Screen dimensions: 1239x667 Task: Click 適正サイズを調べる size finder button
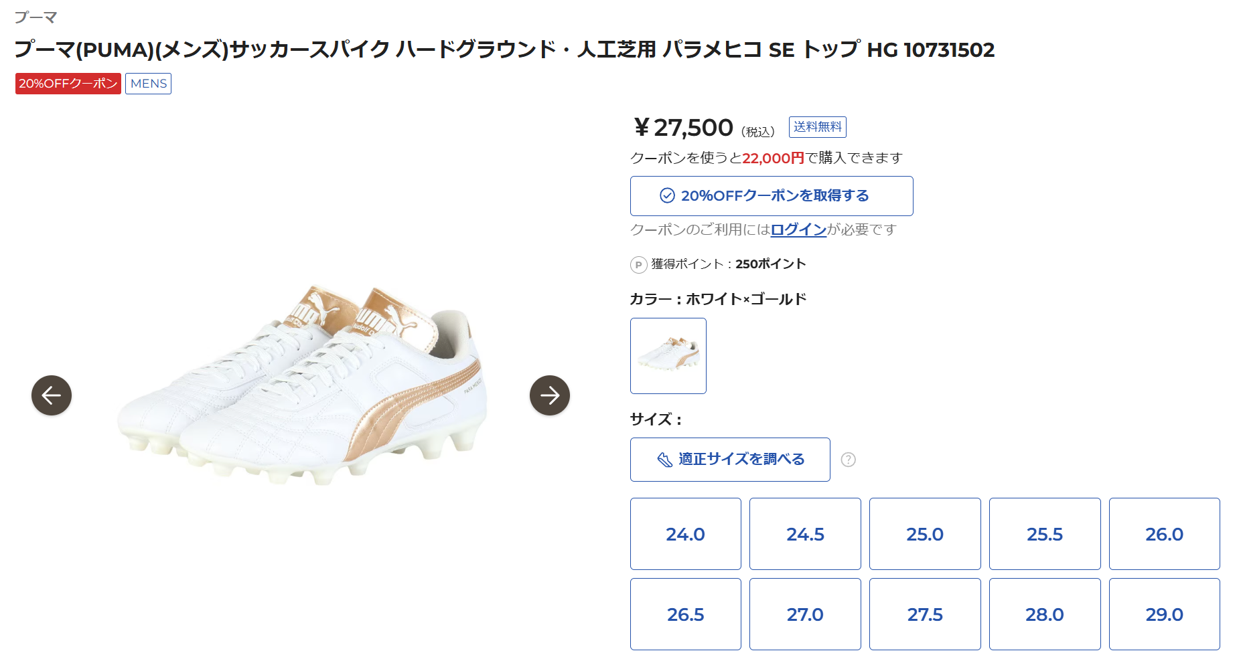[729, 460]
